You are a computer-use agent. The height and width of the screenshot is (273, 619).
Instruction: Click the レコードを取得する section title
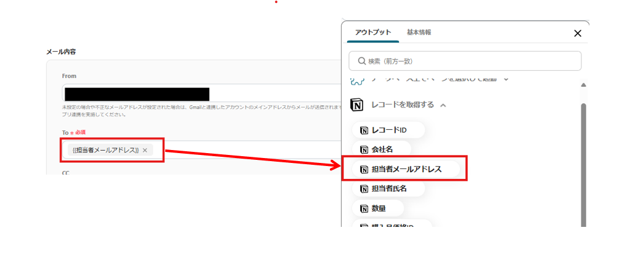tap(403, 105)
